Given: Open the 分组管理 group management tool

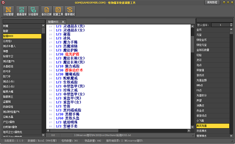Looking at the screenshot, I should pyautogui.click(x=8, y=11).
